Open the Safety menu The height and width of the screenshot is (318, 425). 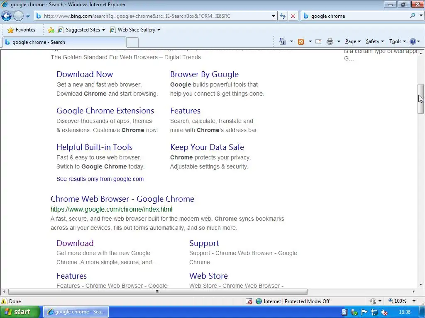375,41
